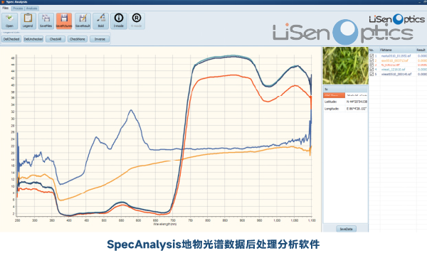This screenshot has width=427, height=258.
Task: Click the SaveResult icon
Action: coord(83,21)
